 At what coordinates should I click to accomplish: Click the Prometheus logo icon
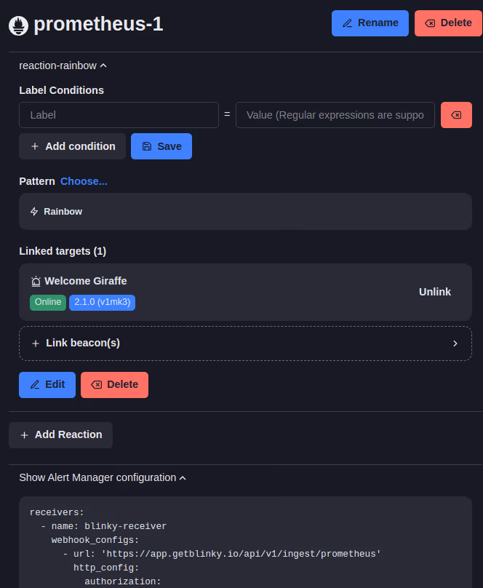(x=18, y=25)
